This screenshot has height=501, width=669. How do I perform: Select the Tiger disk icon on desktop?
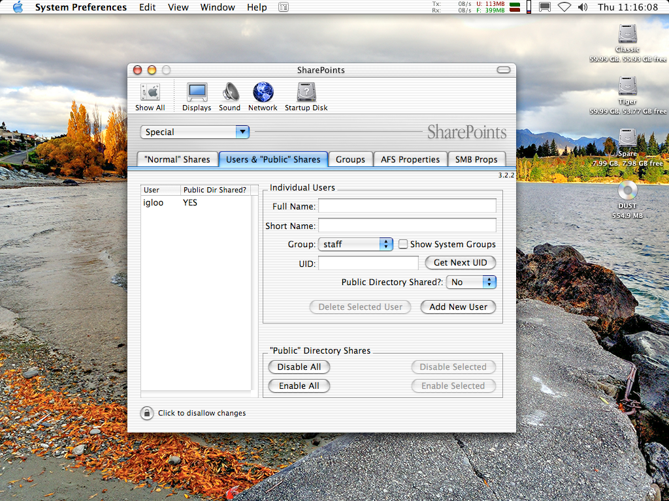[x=628, y=86]
